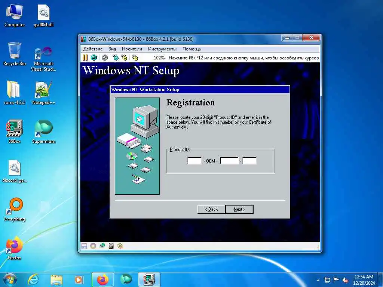Open Windows Explorer from the taskbar
The width and height of the screenshot is (383, 287).
[x=56, y=280]
